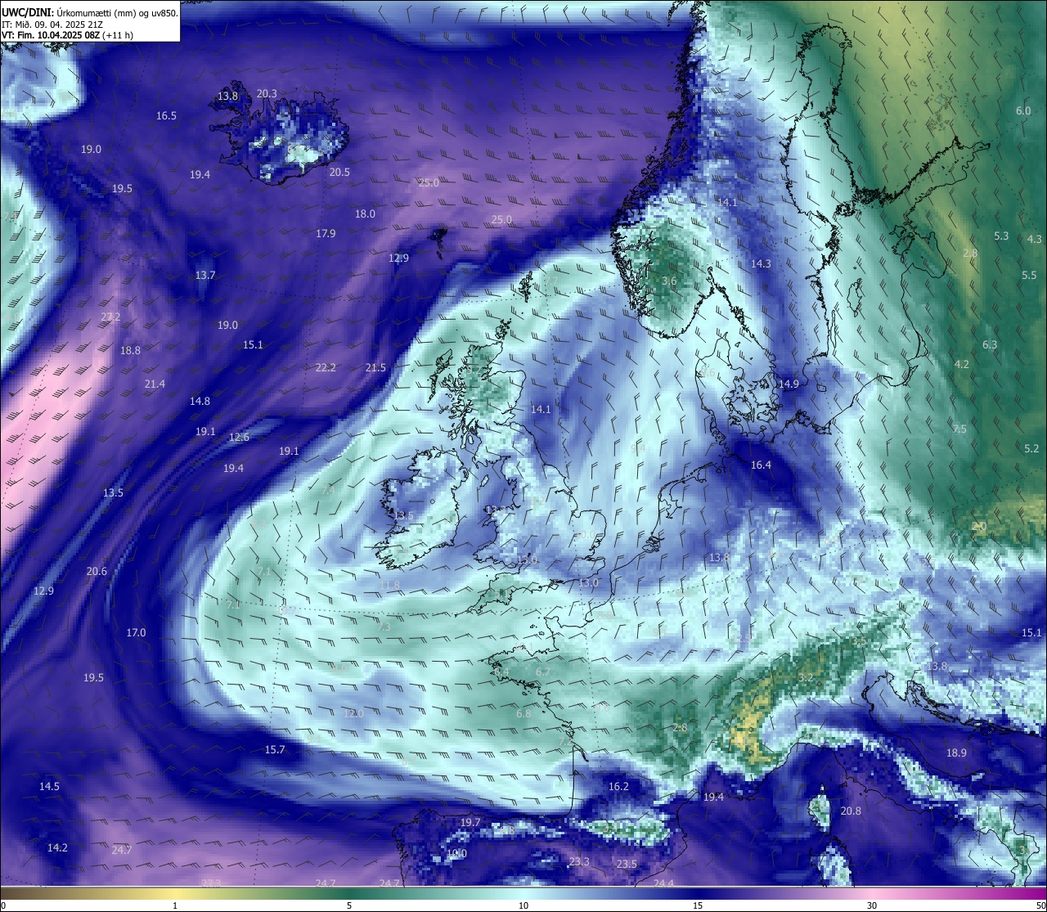Click the 14.5 value label

coord(49,787)
